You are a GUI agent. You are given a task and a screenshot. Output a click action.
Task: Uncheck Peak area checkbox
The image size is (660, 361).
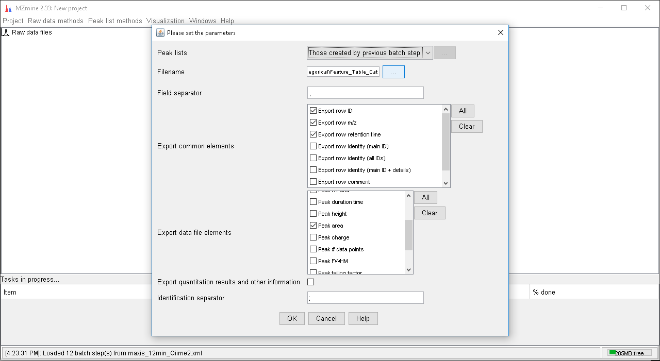(313, 226)
